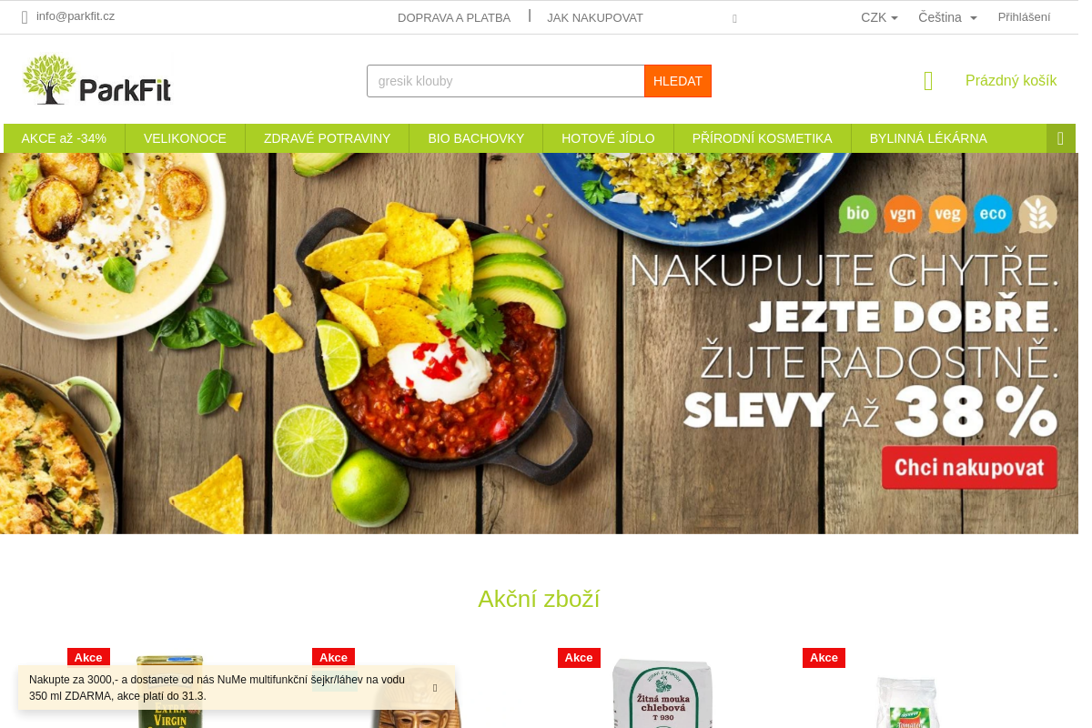Focus the product search input field

pos(506,81)
